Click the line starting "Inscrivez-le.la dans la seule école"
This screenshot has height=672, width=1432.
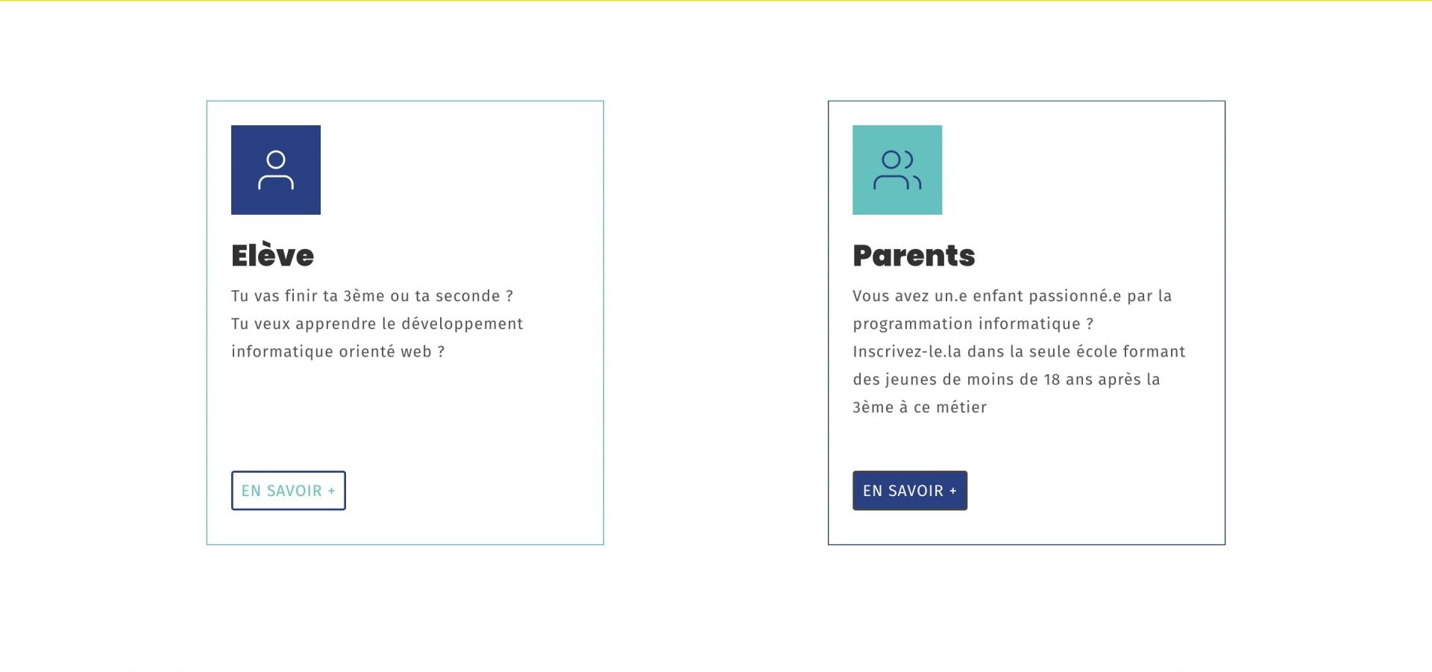click(x=1018, y=351)
